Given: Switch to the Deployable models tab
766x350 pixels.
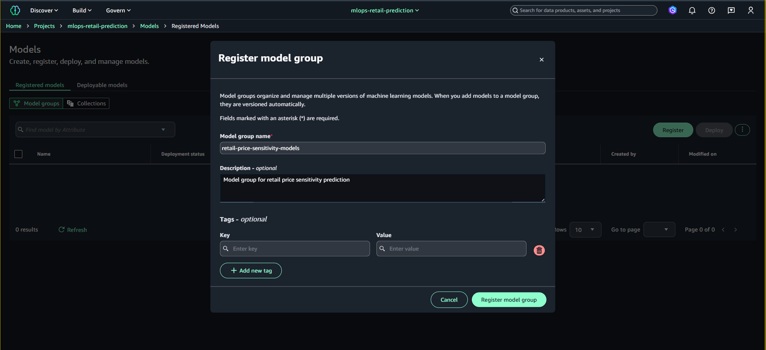Looking at the screenshot, I should click(102, 85).
